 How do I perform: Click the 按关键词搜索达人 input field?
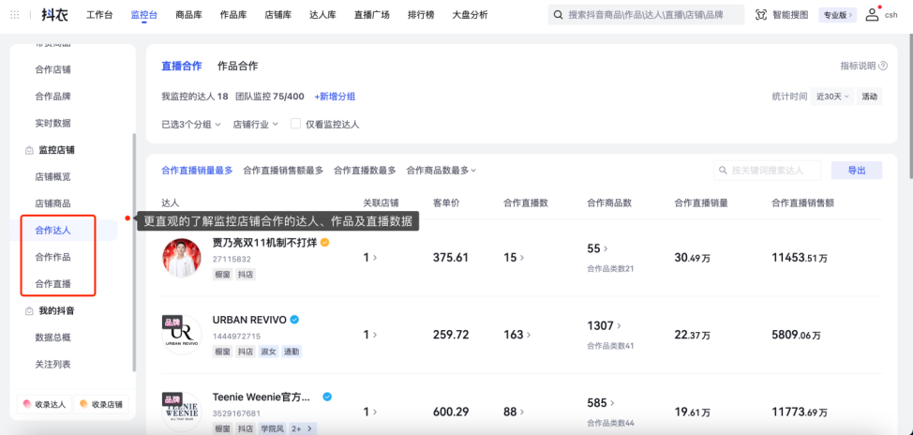click(768, 171)
